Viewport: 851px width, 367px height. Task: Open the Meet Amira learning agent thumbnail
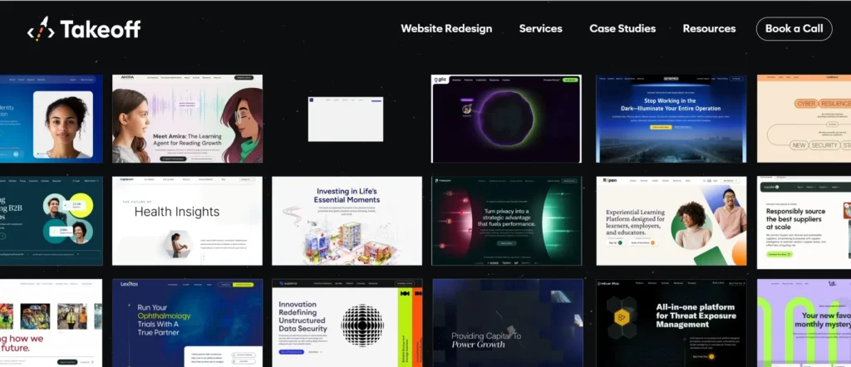[x=187, y=119]
